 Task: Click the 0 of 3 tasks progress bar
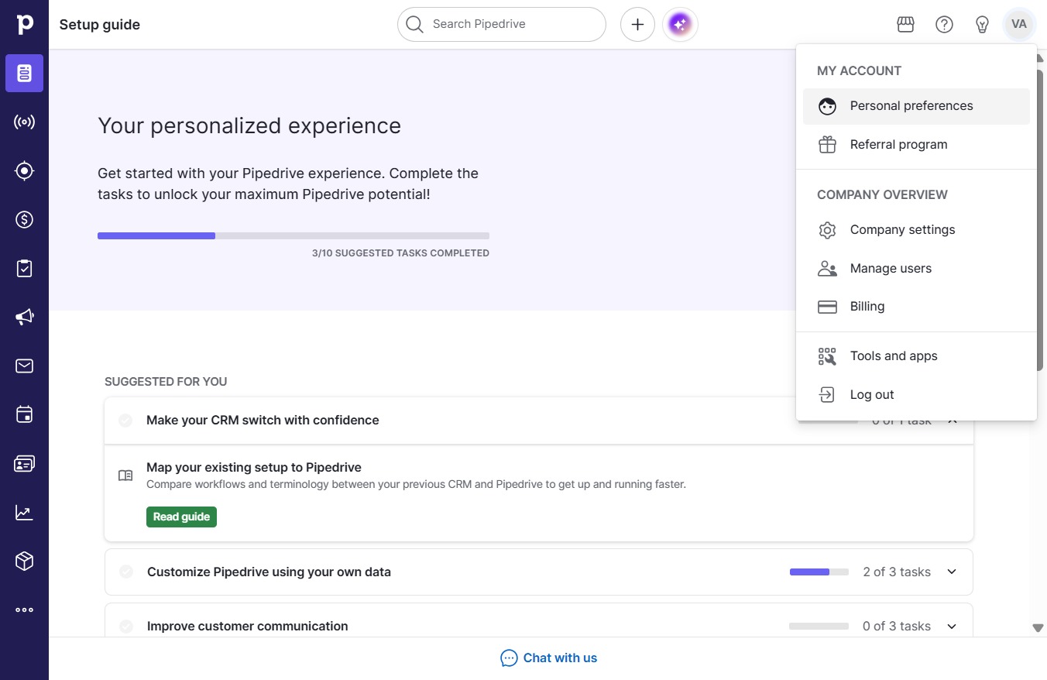[819, 626]
